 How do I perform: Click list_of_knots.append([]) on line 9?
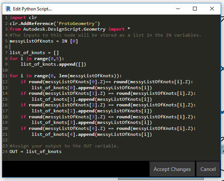[x=53, y=65]
